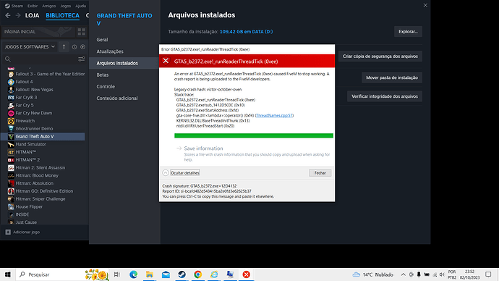Open Steam from the taskbar
Image resolution: width=499 pixels, height=281 pixels.
tap(182, 274)
